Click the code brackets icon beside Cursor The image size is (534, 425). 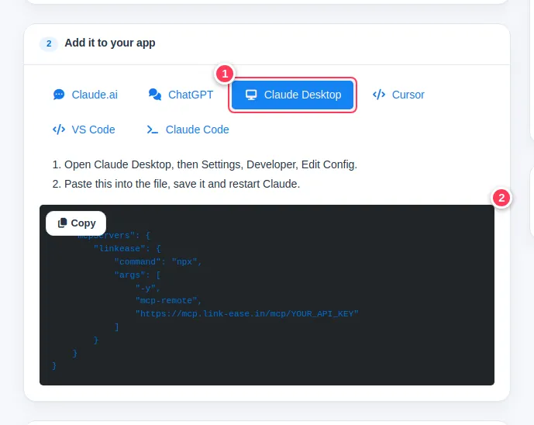pyautogui.click(x=379, y=95)
